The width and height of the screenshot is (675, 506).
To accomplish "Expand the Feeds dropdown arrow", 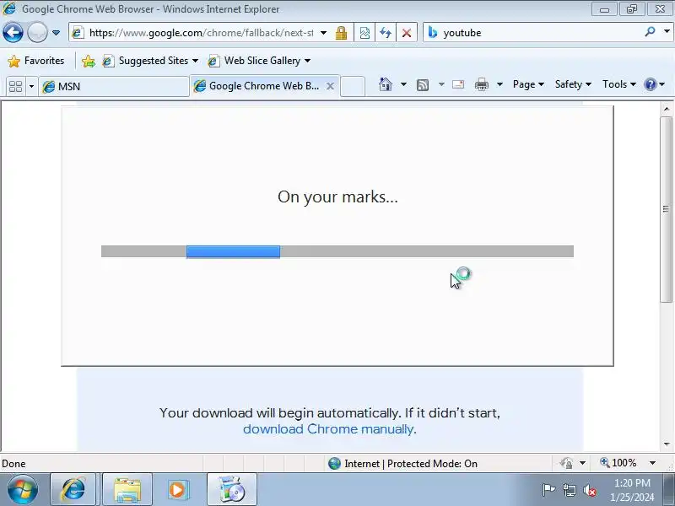I will (441, 84).
